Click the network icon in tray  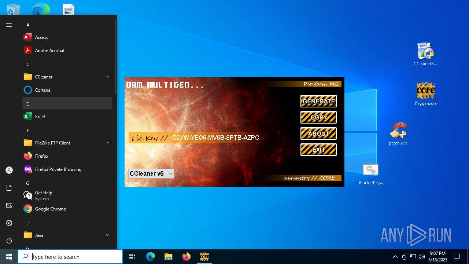(x=413, y=257)
